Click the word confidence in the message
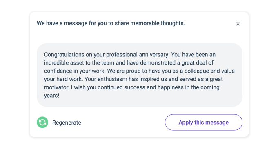Screen dimensions: 278x156 point(58,71)
